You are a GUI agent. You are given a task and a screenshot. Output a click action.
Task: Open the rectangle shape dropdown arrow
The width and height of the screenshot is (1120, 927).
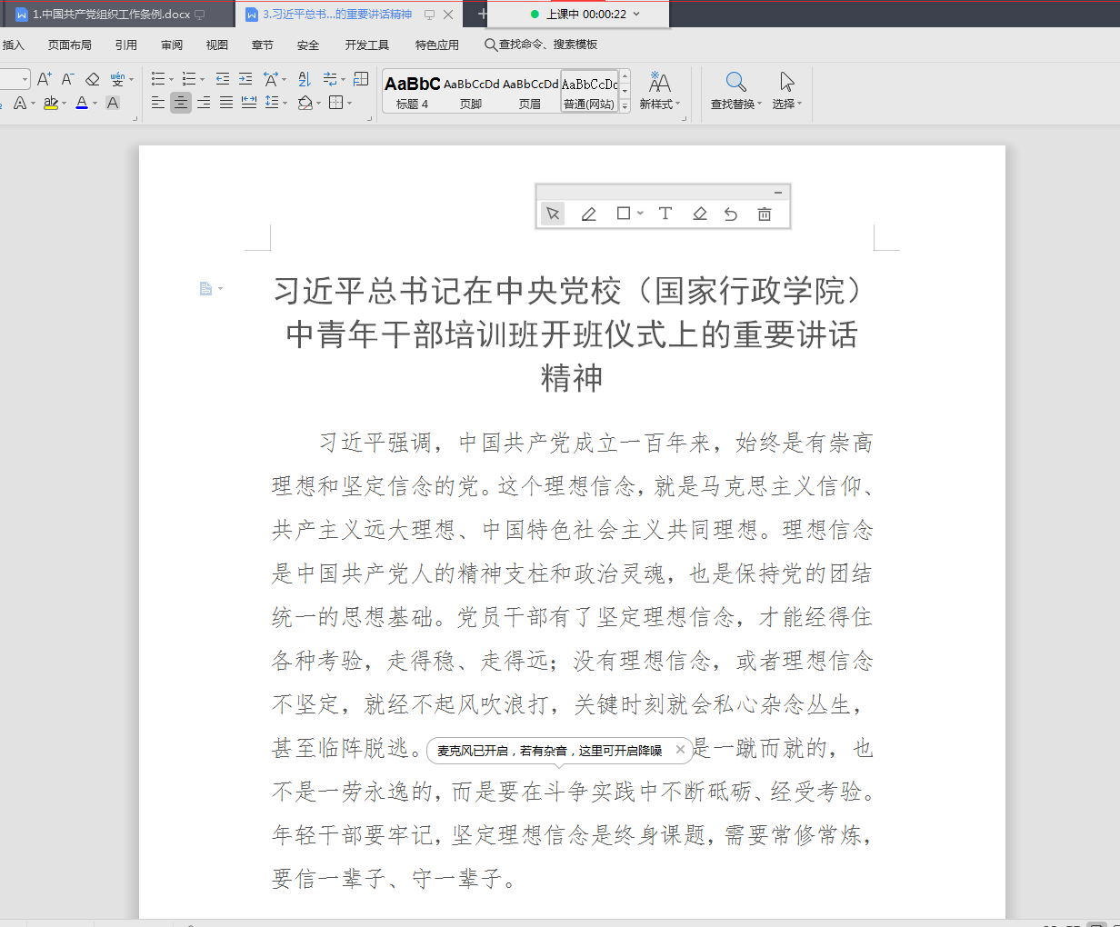pyautogui.click(x=641, y=214)
